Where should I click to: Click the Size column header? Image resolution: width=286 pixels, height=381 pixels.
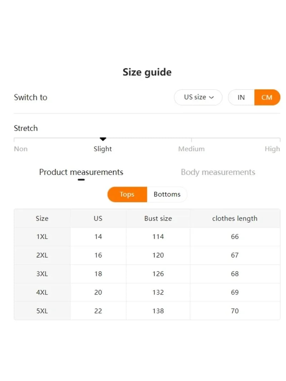42,219
